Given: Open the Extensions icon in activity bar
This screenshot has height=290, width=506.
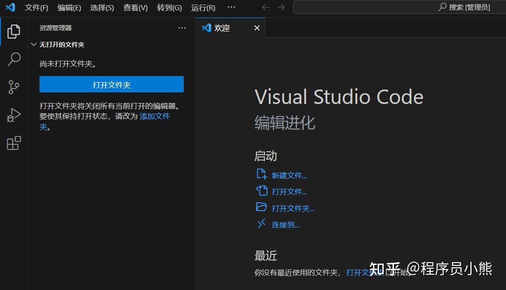Looking at the screenshot, I should pyautogui.click(x=13, y=143).
